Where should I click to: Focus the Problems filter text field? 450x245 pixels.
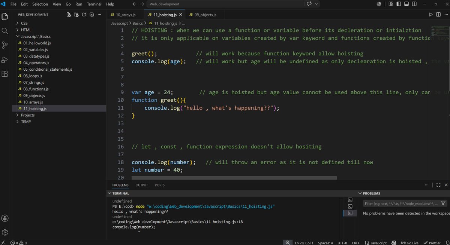click(x=400, y=203)
